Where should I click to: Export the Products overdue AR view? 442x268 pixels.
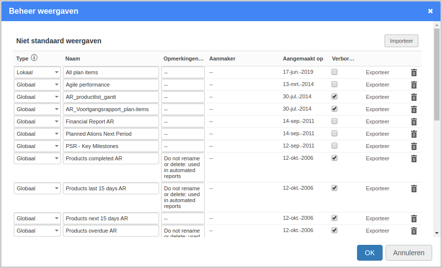pos(378,231)
